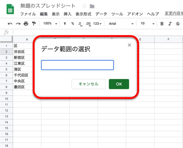Activate the paint format tool
The image size is (183, 148).
[x=34, y=24]
